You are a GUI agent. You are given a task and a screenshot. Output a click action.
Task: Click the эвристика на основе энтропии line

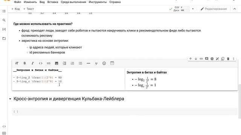point(45,41)
